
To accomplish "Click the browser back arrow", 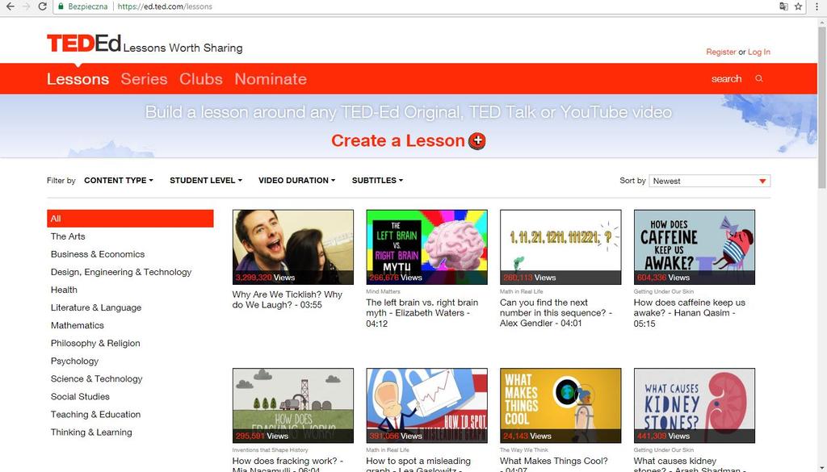I will pyautogui.click(x=10, y=6).
